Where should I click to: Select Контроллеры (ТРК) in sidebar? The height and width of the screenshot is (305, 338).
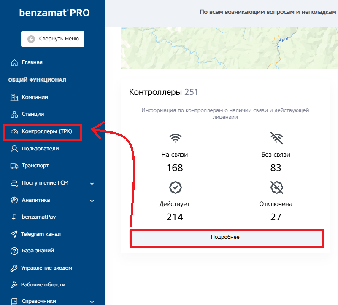pyautogui.click(x=47, y=131)
